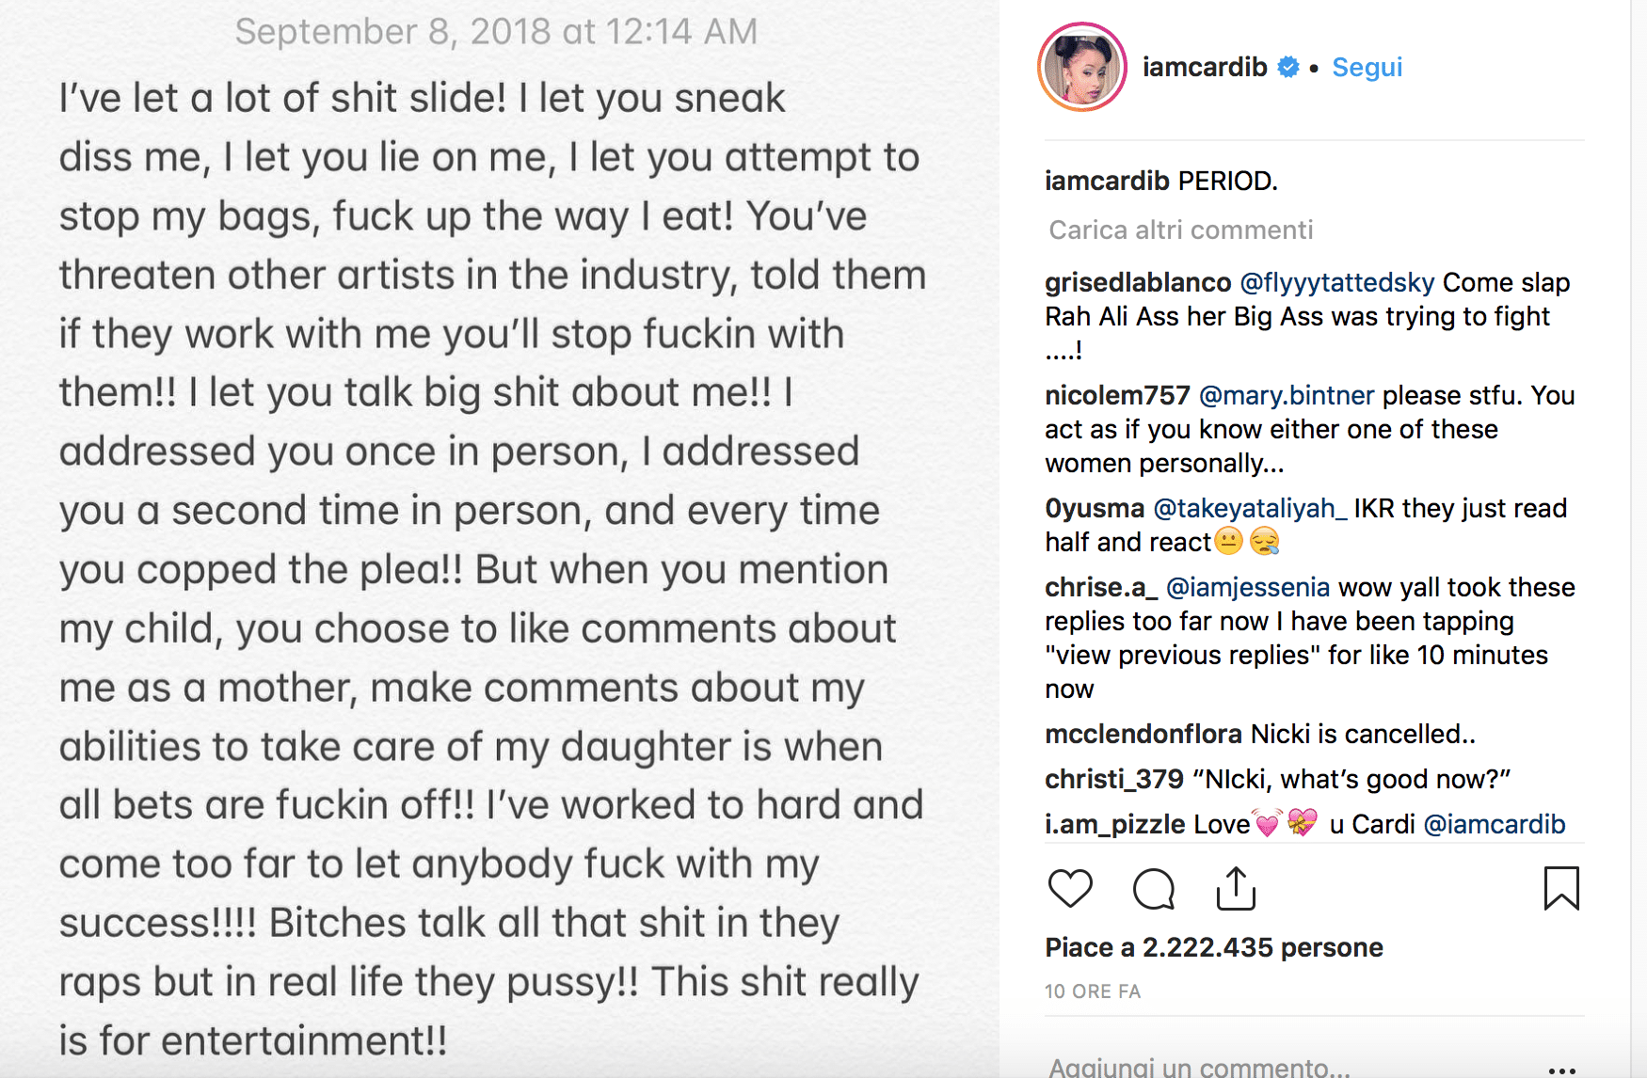1647x1078 pixels.
Task: Click the verified badge next to iamcardib
Action: tap(1288, 68)
